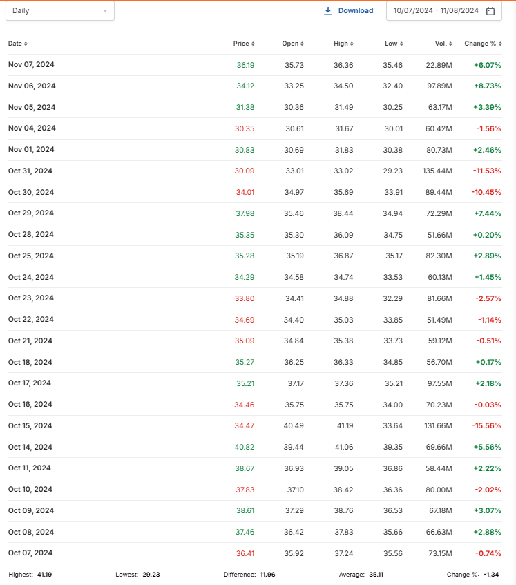Image resolution: width=516 pixels, height=585 pixels.
Task: Click the Highest 41.19 summary value
Action: [x=44, y=575]
